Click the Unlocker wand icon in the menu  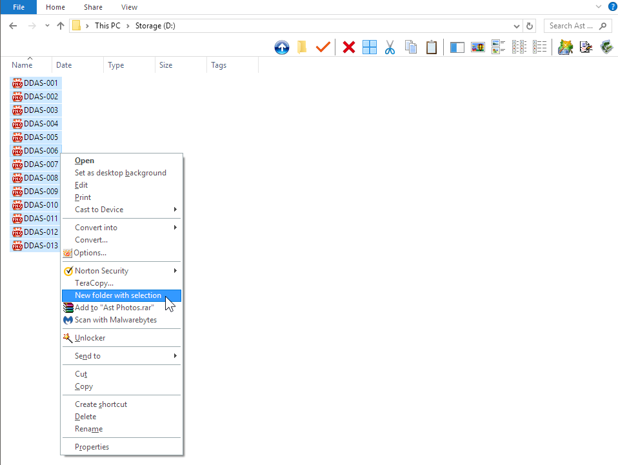coord(67,337)
